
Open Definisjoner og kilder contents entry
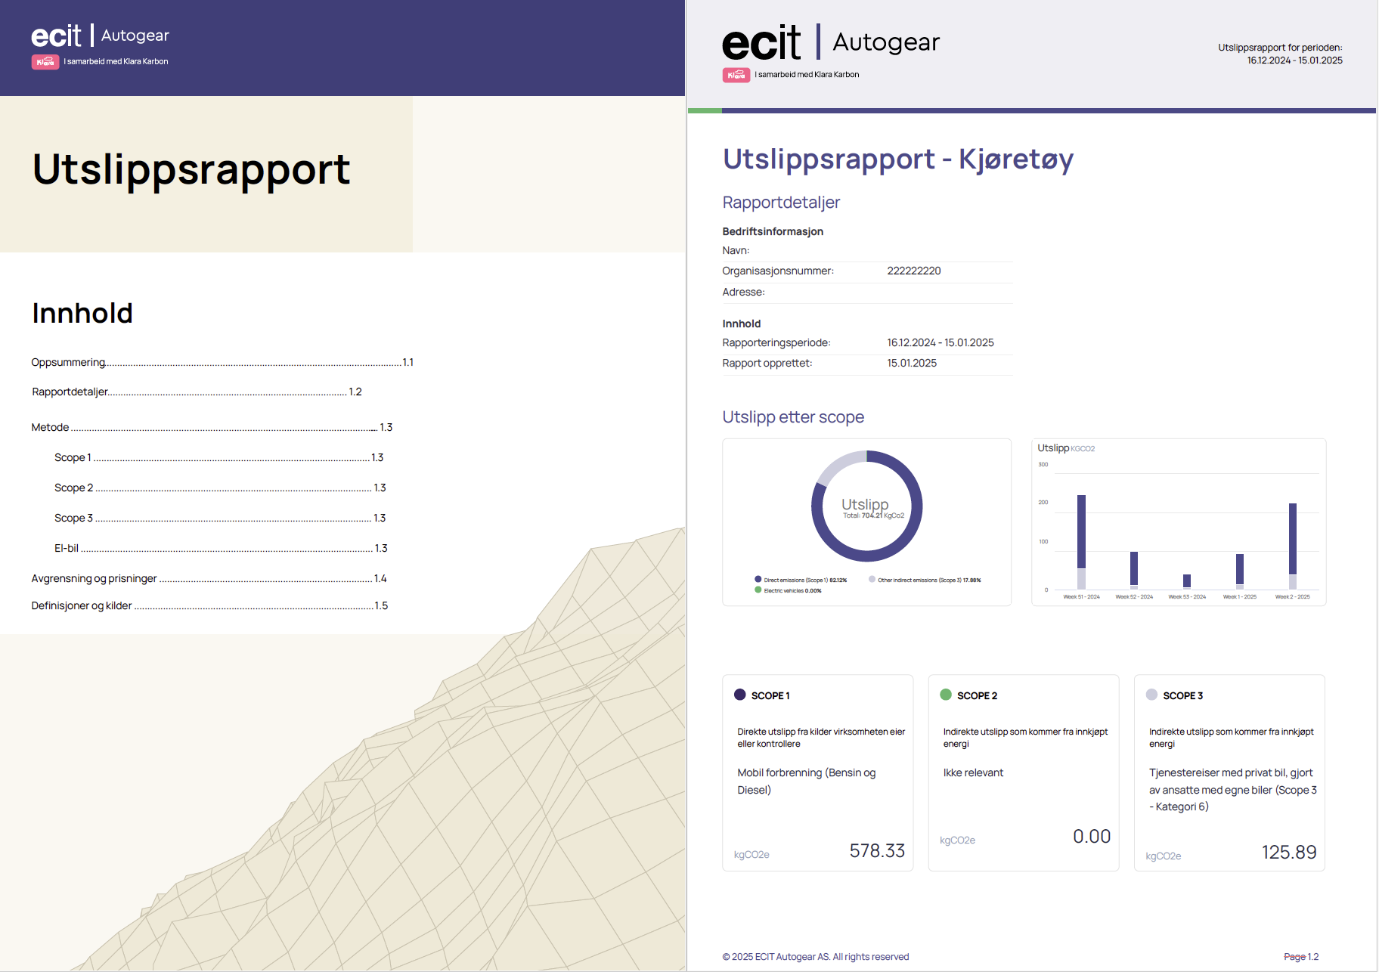point(82,605)
